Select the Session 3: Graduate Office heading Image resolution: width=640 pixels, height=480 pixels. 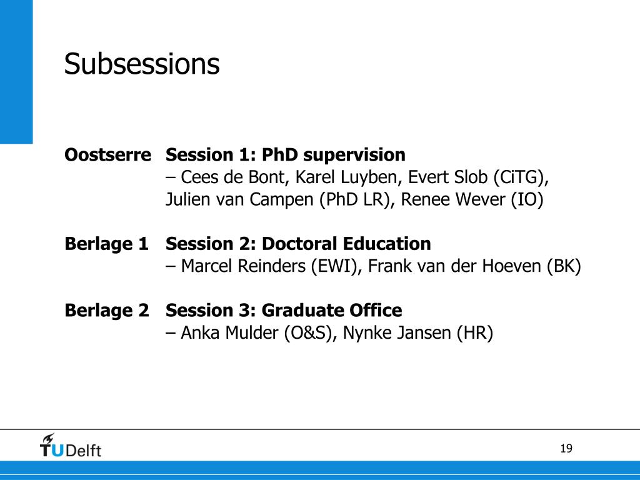(284, 310)
